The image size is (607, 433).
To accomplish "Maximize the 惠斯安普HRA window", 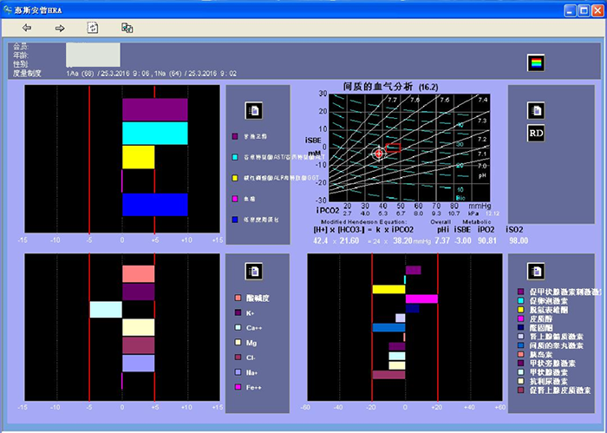I will pyautogui.click(x=584, y=10).
